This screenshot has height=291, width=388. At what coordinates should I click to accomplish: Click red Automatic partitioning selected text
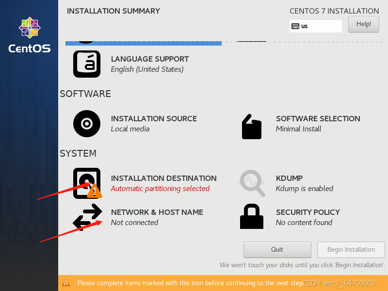[x=160, y=189]
